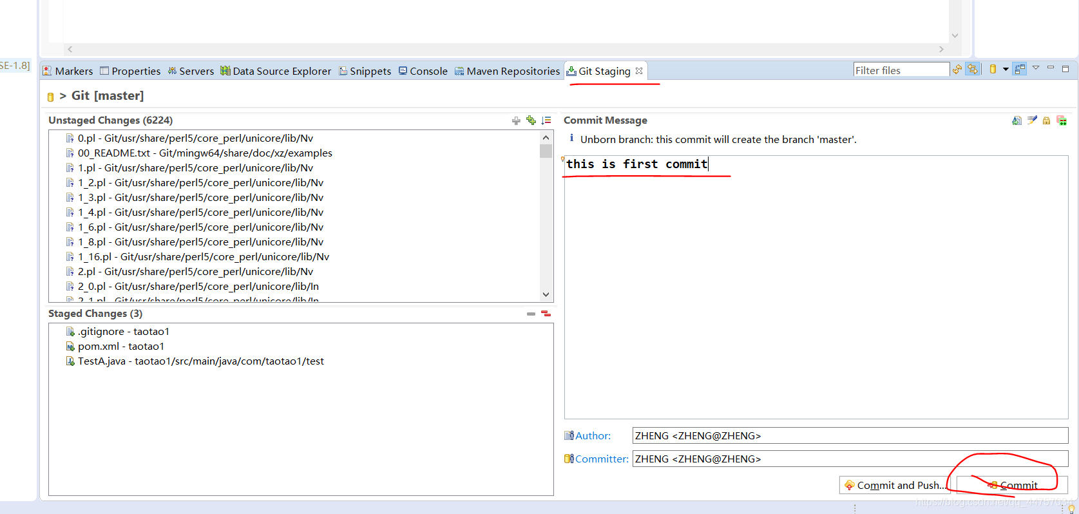Screen dimensions: 1079x514
Task: Minimize the Git Staging panel
Action: (1051, 68)
